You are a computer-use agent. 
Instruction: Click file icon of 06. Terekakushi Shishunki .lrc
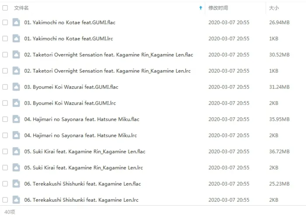point(16,200)
